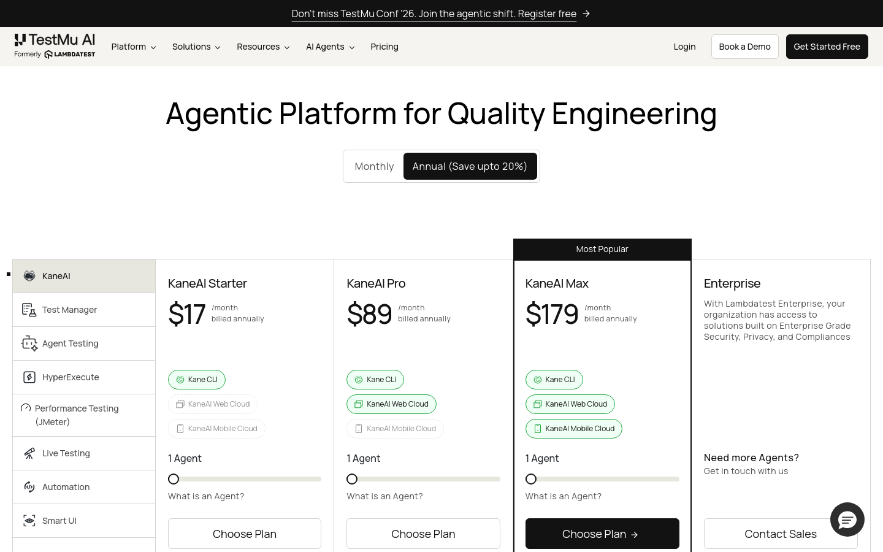This screenshot has height=552, width=883.
Task: Click the KaneAI Mobile Cloud icon in Max
Action: point(538,429)
